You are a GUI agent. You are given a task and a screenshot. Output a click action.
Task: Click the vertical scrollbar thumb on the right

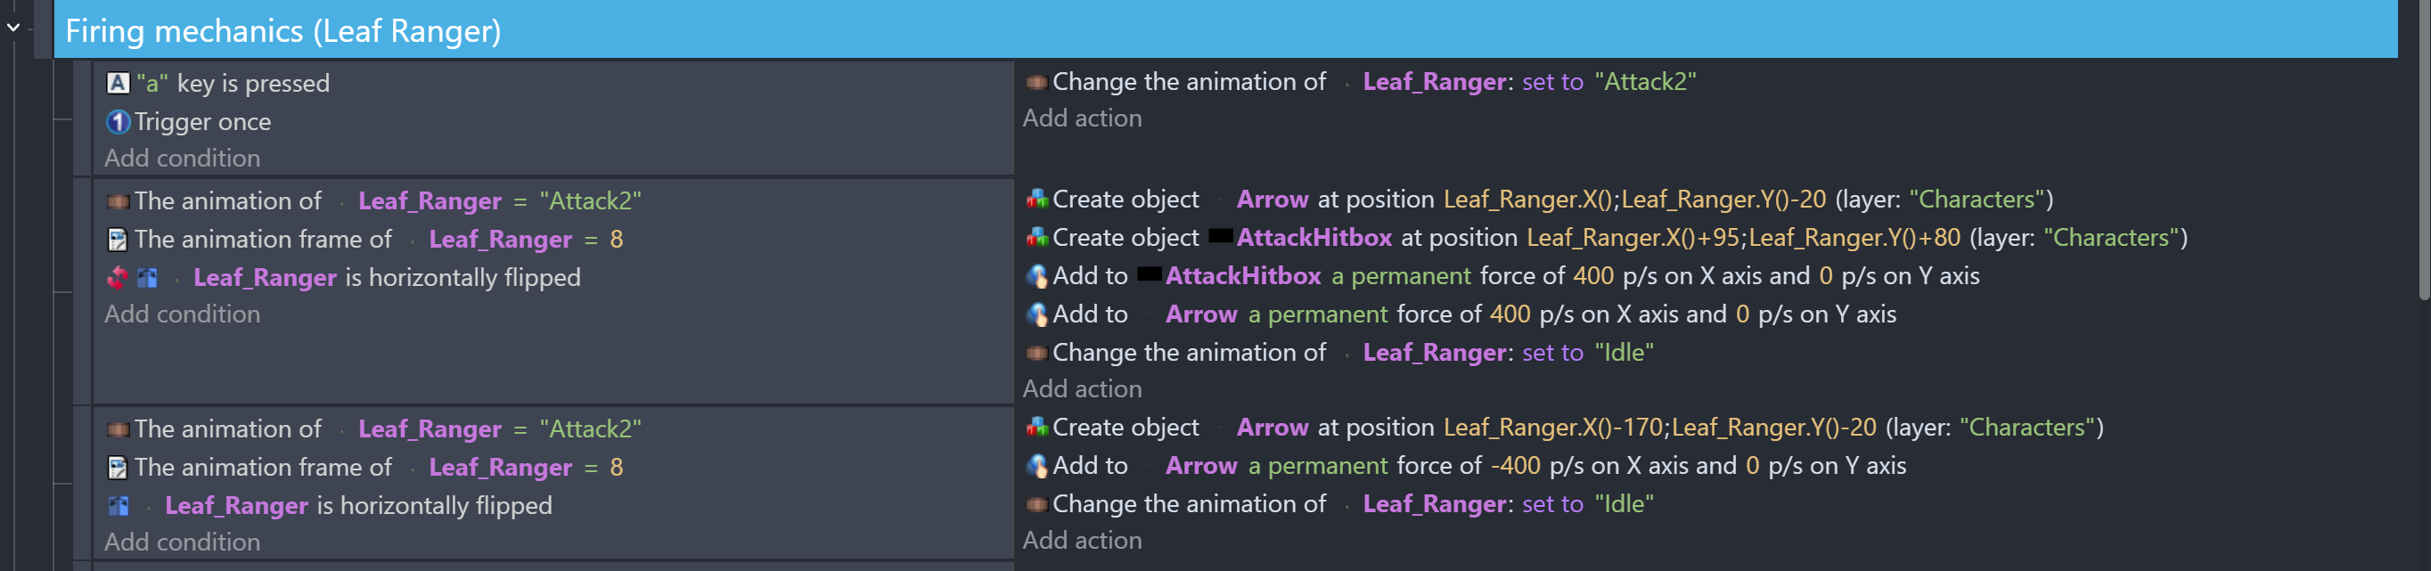click(2422, 151)
